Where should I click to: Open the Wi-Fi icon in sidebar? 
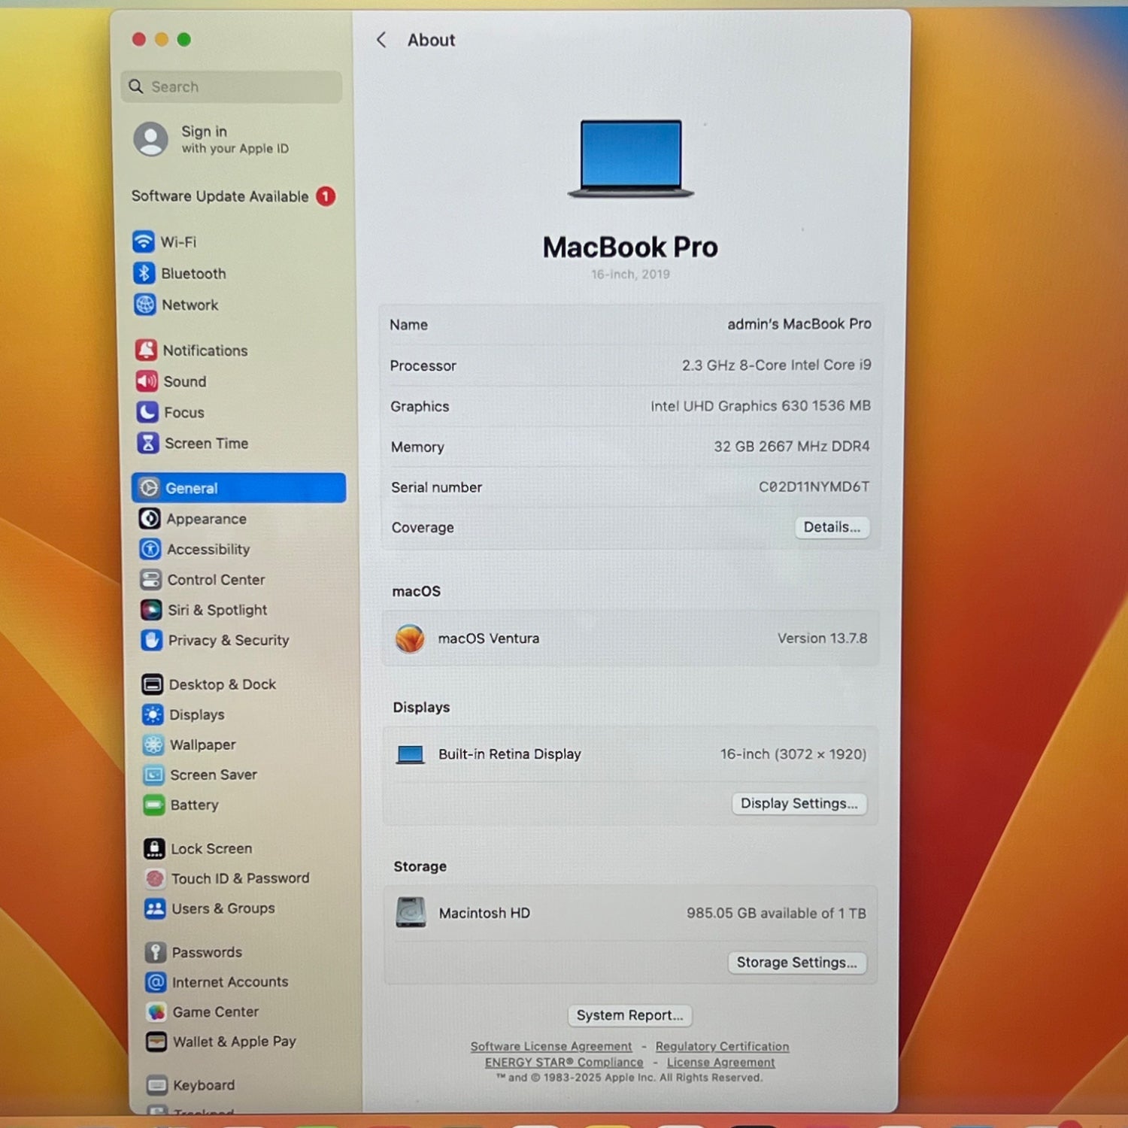[144, 241]
